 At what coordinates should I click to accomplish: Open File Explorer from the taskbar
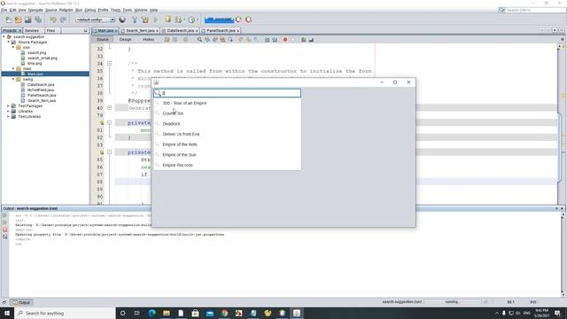(x=167, y=313)
